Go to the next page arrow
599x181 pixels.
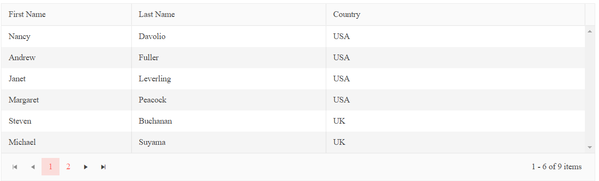click(x=85, y=167)
